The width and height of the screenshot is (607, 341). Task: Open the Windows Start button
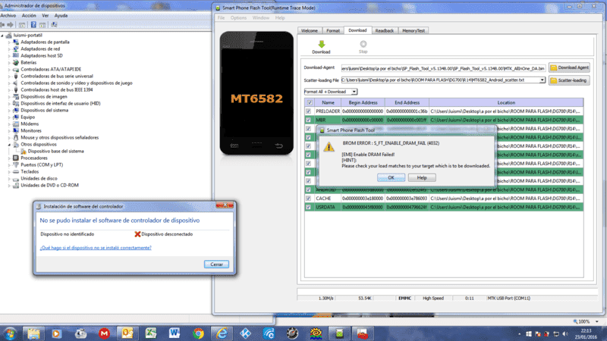[x=10, y=333]
